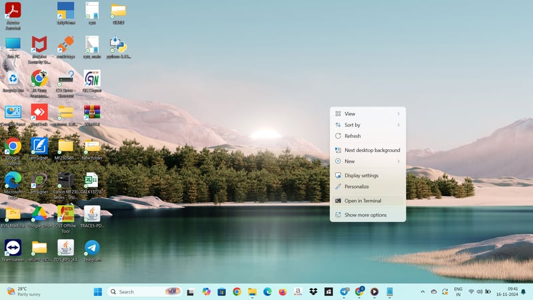This screenshot has height=300, width=533.
Task: Show hidden system tray icons chevron
Action: (x=422, y=291)
